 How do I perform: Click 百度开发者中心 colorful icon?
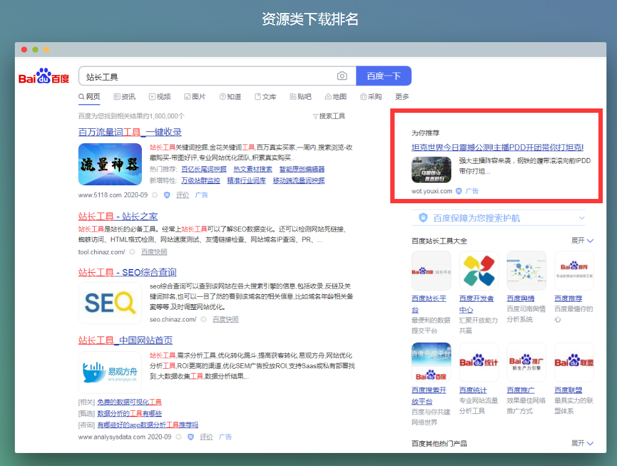point(479,271)
